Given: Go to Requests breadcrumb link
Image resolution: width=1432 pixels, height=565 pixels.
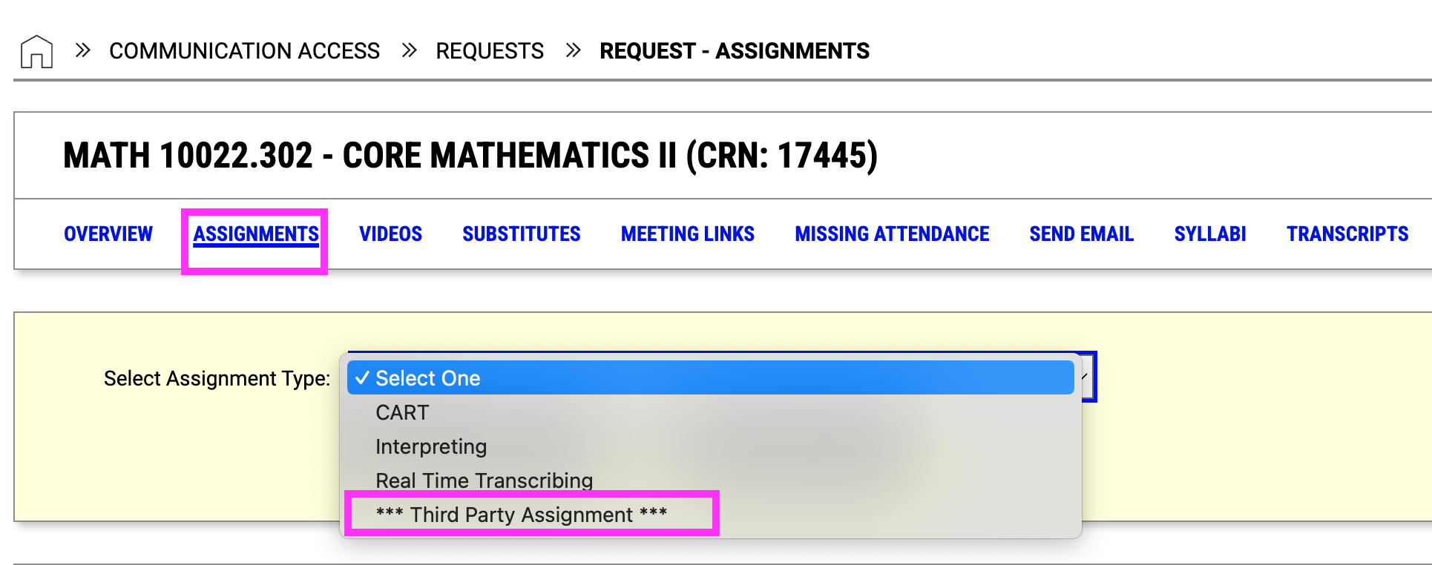Looking at the screenshot, I should [x=490, y=50].
